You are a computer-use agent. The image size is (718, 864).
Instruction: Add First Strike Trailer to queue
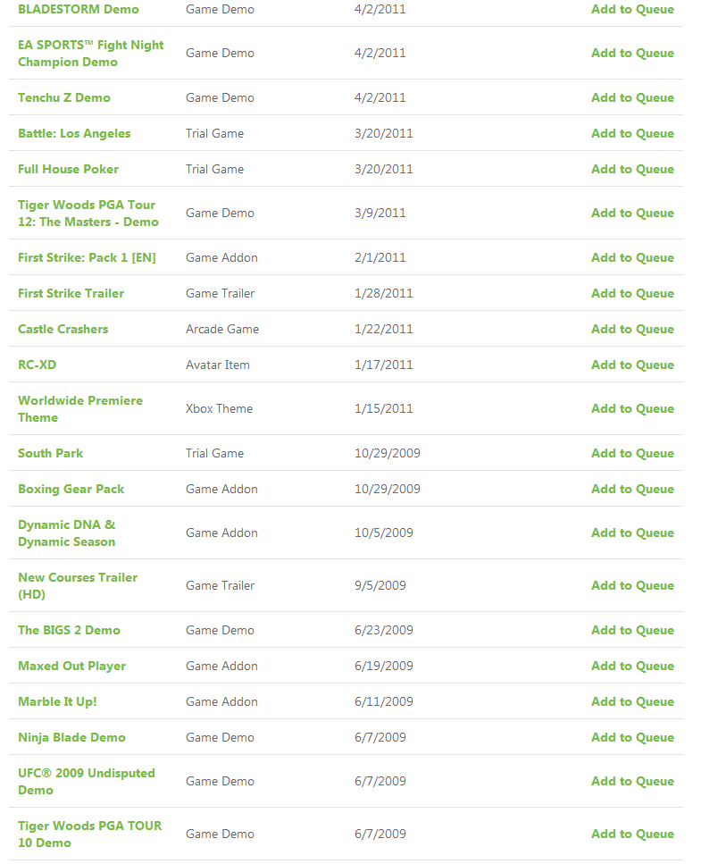click(632, 294)
